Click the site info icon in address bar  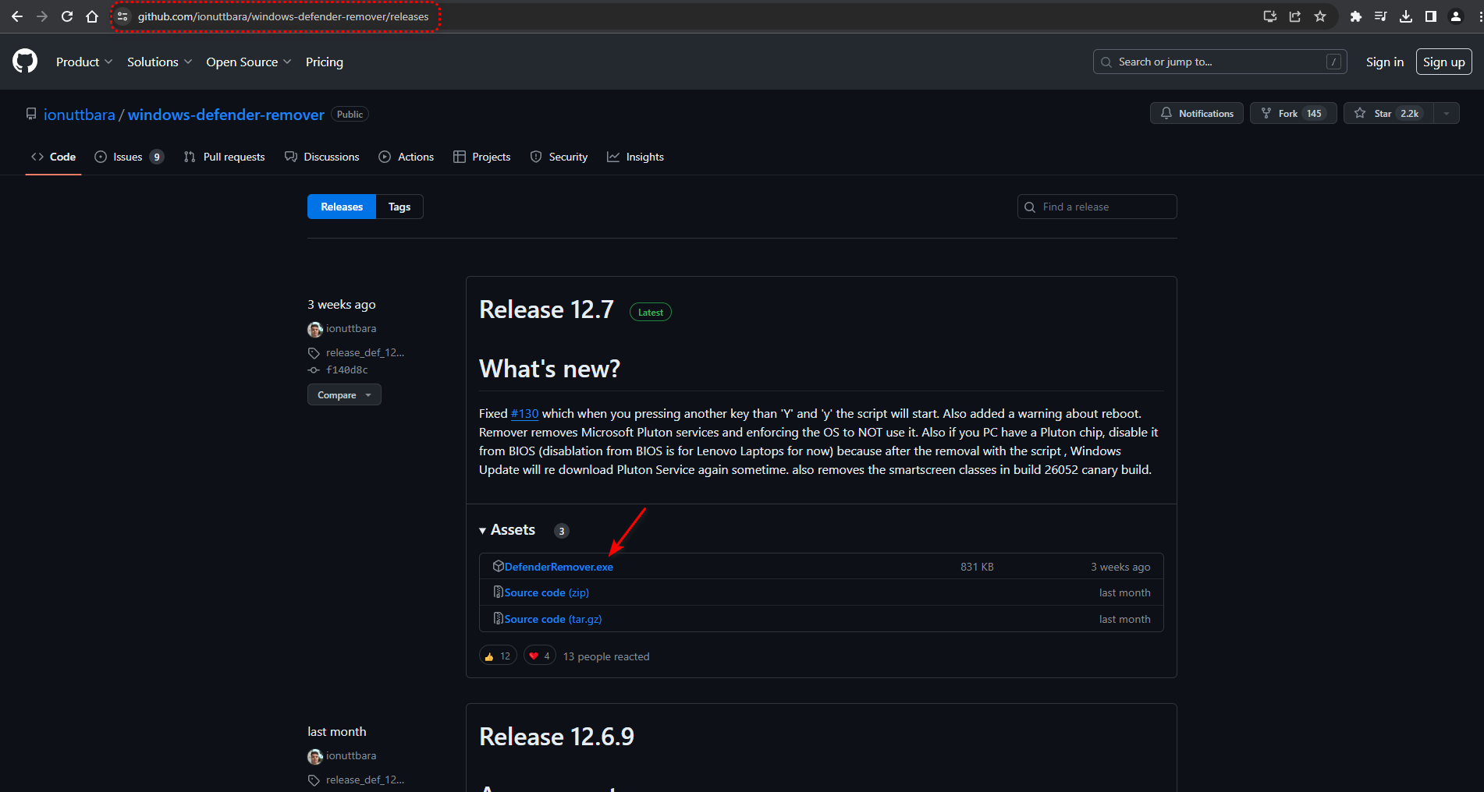pyautogui.click(x=122, y=16)
